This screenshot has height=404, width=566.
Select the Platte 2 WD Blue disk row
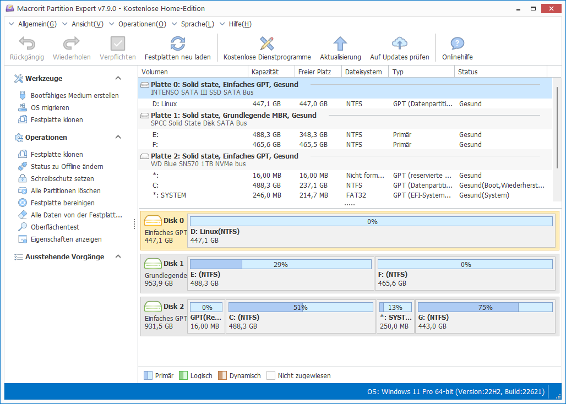[x=345, y=160]
